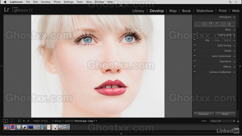Click main window display button 1
The width and height of the screenshot is (242, 136).
coord(5,121)
